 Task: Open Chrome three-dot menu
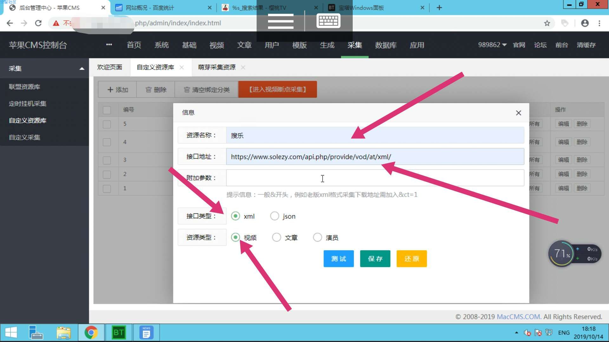click(599, 23)
